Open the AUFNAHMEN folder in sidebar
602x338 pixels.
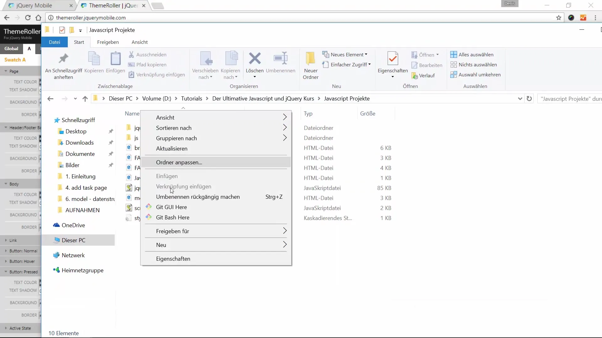pyautogui.click(x=82, y=210)
